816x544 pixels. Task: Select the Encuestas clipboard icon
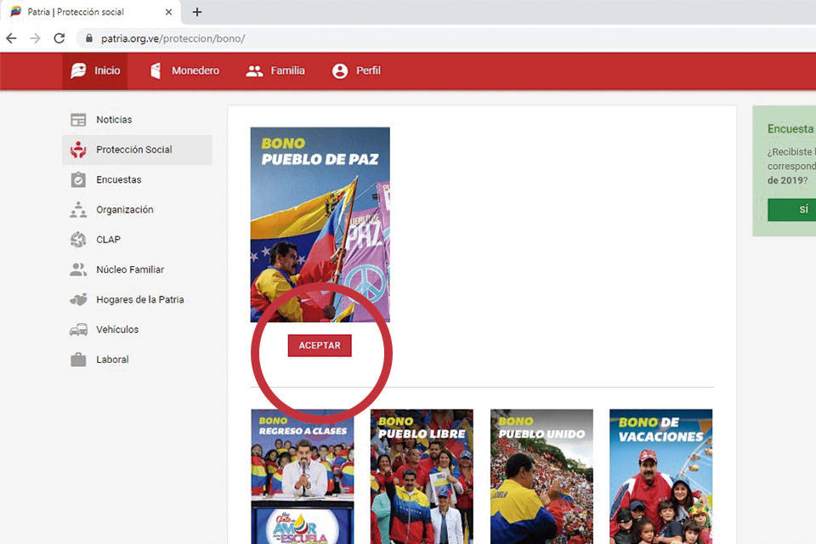pyautogui.click(x=78, y=180)
